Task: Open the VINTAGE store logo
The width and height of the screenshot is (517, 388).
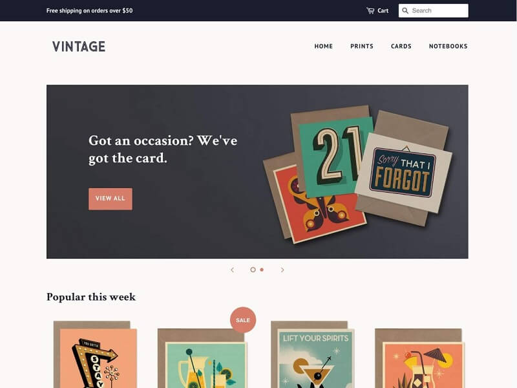Action: (79, 47)
